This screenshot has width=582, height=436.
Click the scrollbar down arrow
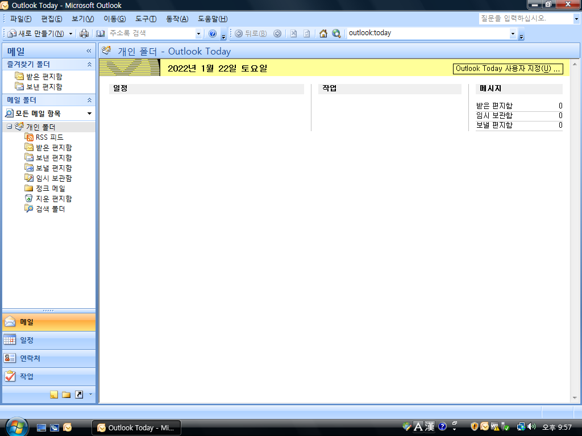575,398
